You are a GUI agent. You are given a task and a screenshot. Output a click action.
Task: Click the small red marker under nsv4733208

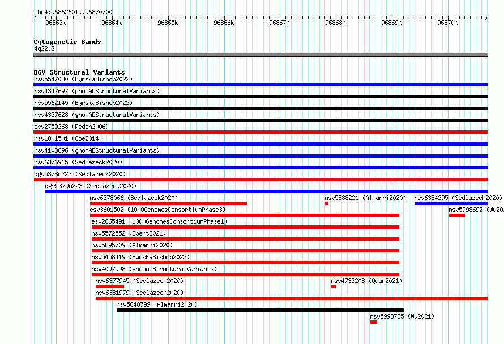click(334, 286)
